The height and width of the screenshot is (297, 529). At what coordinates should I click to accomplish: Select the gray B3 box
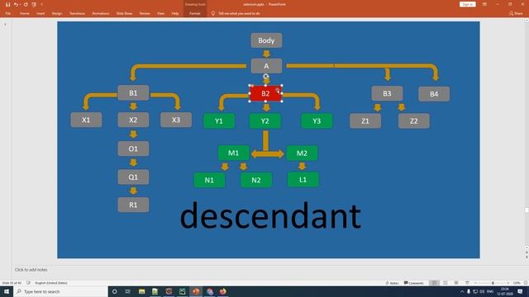[x=387, y=93]
